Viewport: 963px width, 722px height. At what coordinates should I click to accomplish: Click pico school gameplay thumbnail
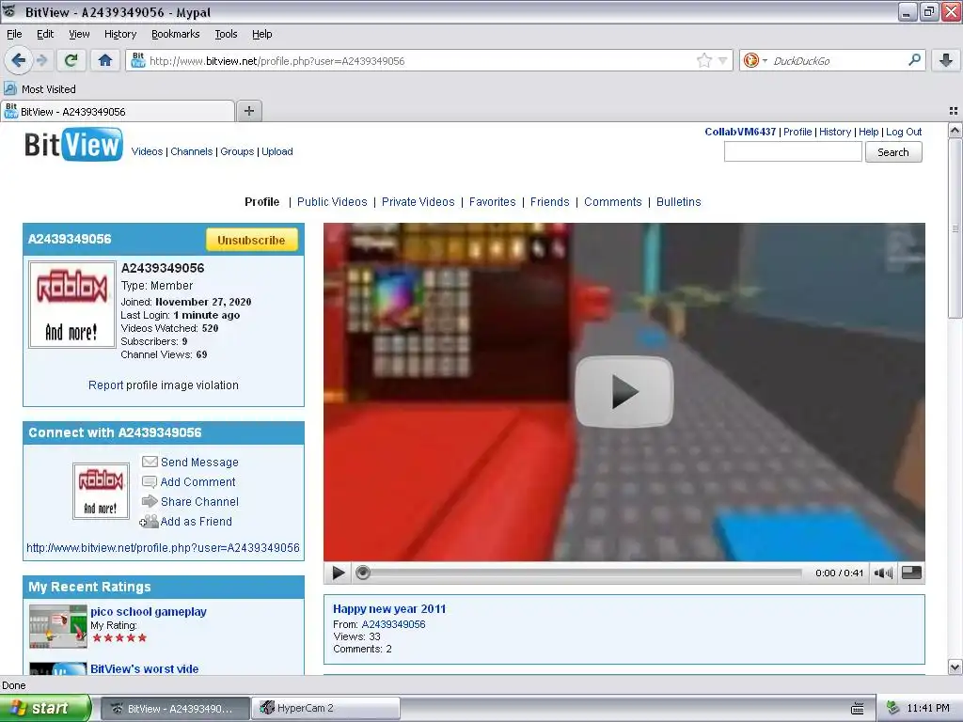coord(58,626)
